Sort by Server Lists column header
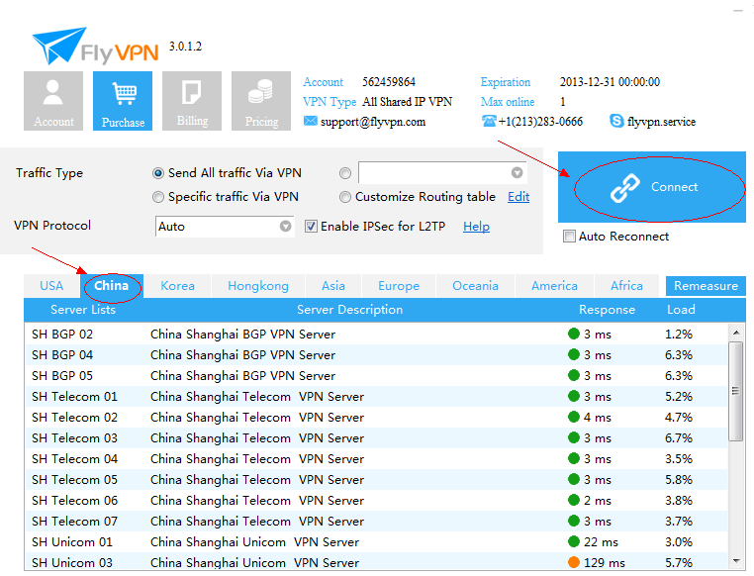 pyautogui.click(x=83, y=310)
